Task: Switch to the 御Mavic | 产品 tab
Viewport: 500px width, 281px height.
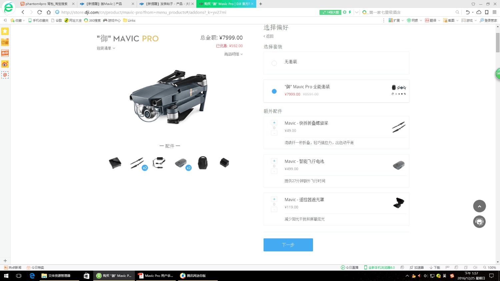Action: [x=104, y=4]
